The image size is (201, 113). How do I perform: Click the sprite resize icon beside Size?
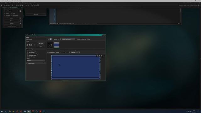point(28,45)
